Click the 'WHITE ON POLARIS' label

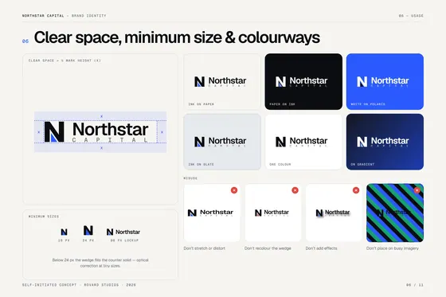(368, 104)
